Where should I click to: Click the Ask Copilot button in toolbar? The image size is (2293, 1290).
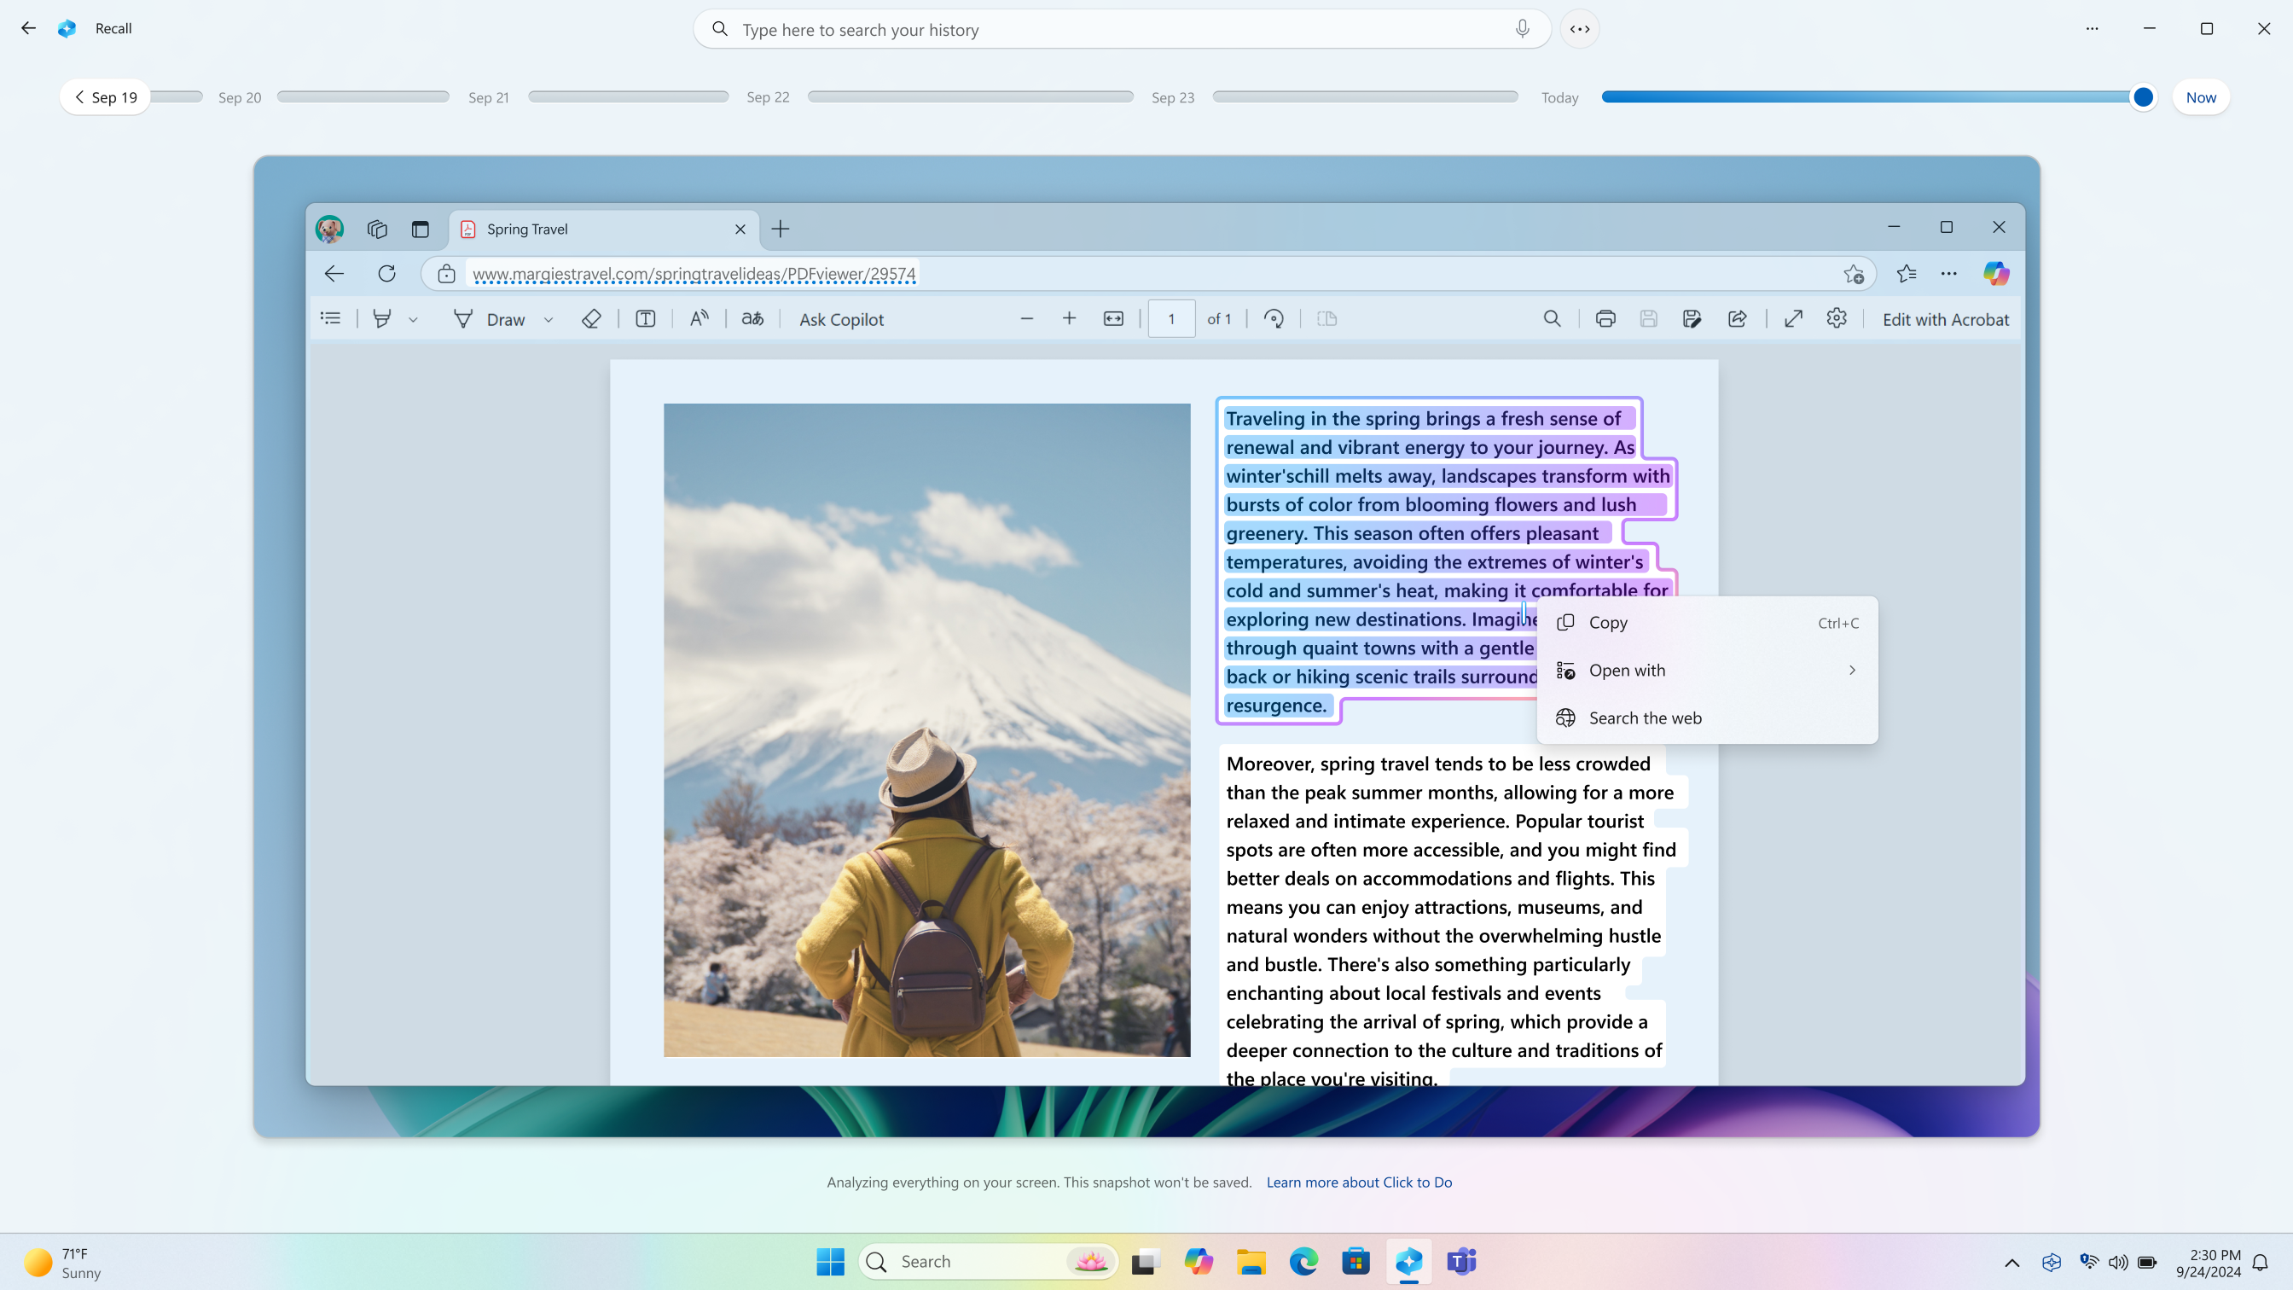(x=841, y=318)
